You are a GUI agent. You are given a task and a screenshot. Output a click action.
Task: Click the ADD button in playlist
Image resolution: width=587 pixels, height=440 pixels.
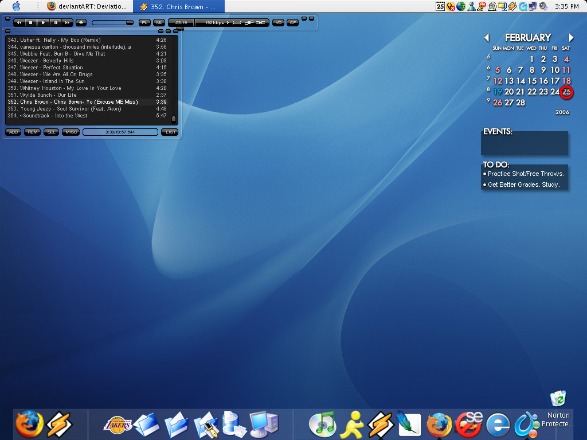(x=13, y=132)
